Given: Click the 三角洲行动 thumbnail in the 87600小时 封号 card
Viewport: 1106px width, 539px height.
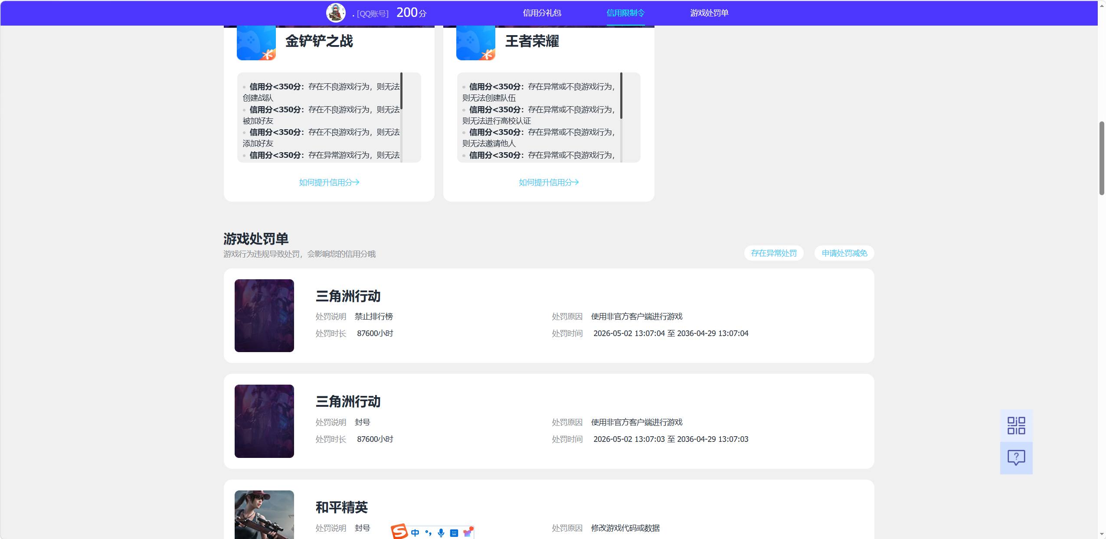Looking at the screenshot, I should [x=264, y=421].
